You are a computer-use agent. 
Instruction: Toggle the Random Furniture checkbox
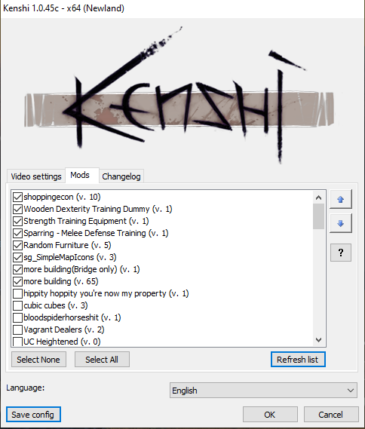(x=18, y=245)
